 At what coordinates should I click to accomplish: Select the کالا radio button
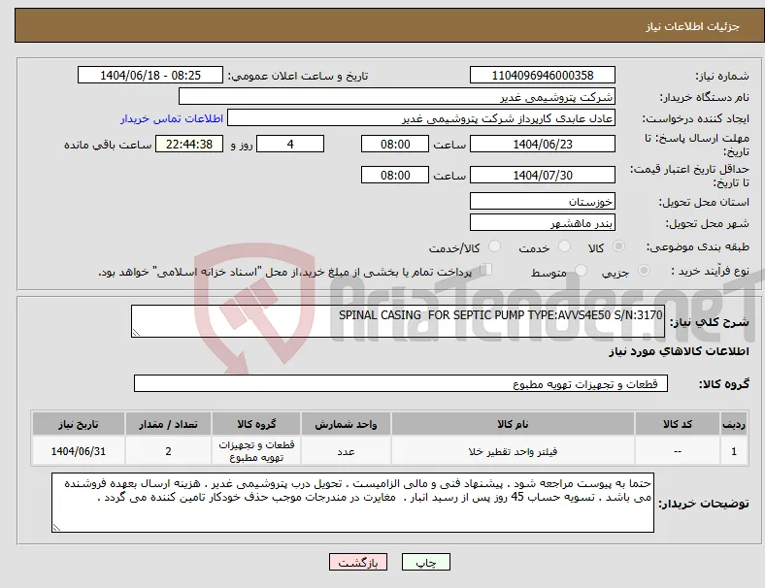click(x=618, y=246)
